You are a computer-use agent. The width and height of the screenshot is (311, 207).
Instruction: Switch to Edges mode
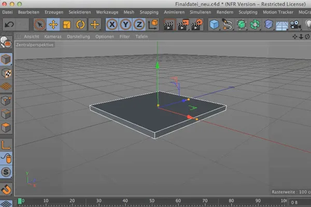point(6,114)
